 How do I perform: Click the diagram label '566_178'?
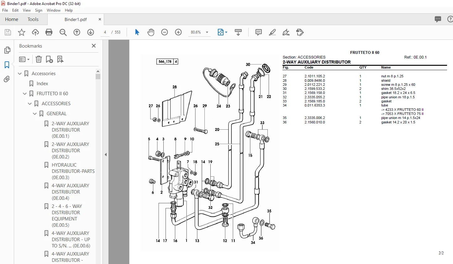point(165,62)
